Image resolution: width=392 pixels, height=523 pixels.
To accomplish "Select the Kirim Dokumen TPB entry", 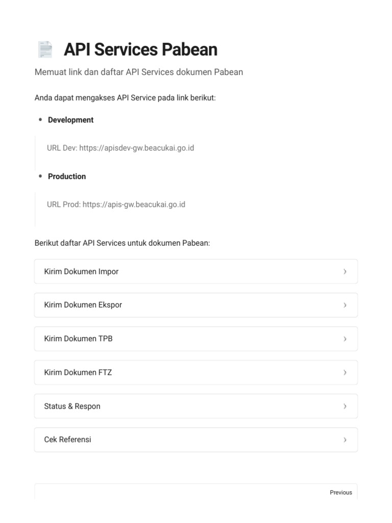I will 79,339.
